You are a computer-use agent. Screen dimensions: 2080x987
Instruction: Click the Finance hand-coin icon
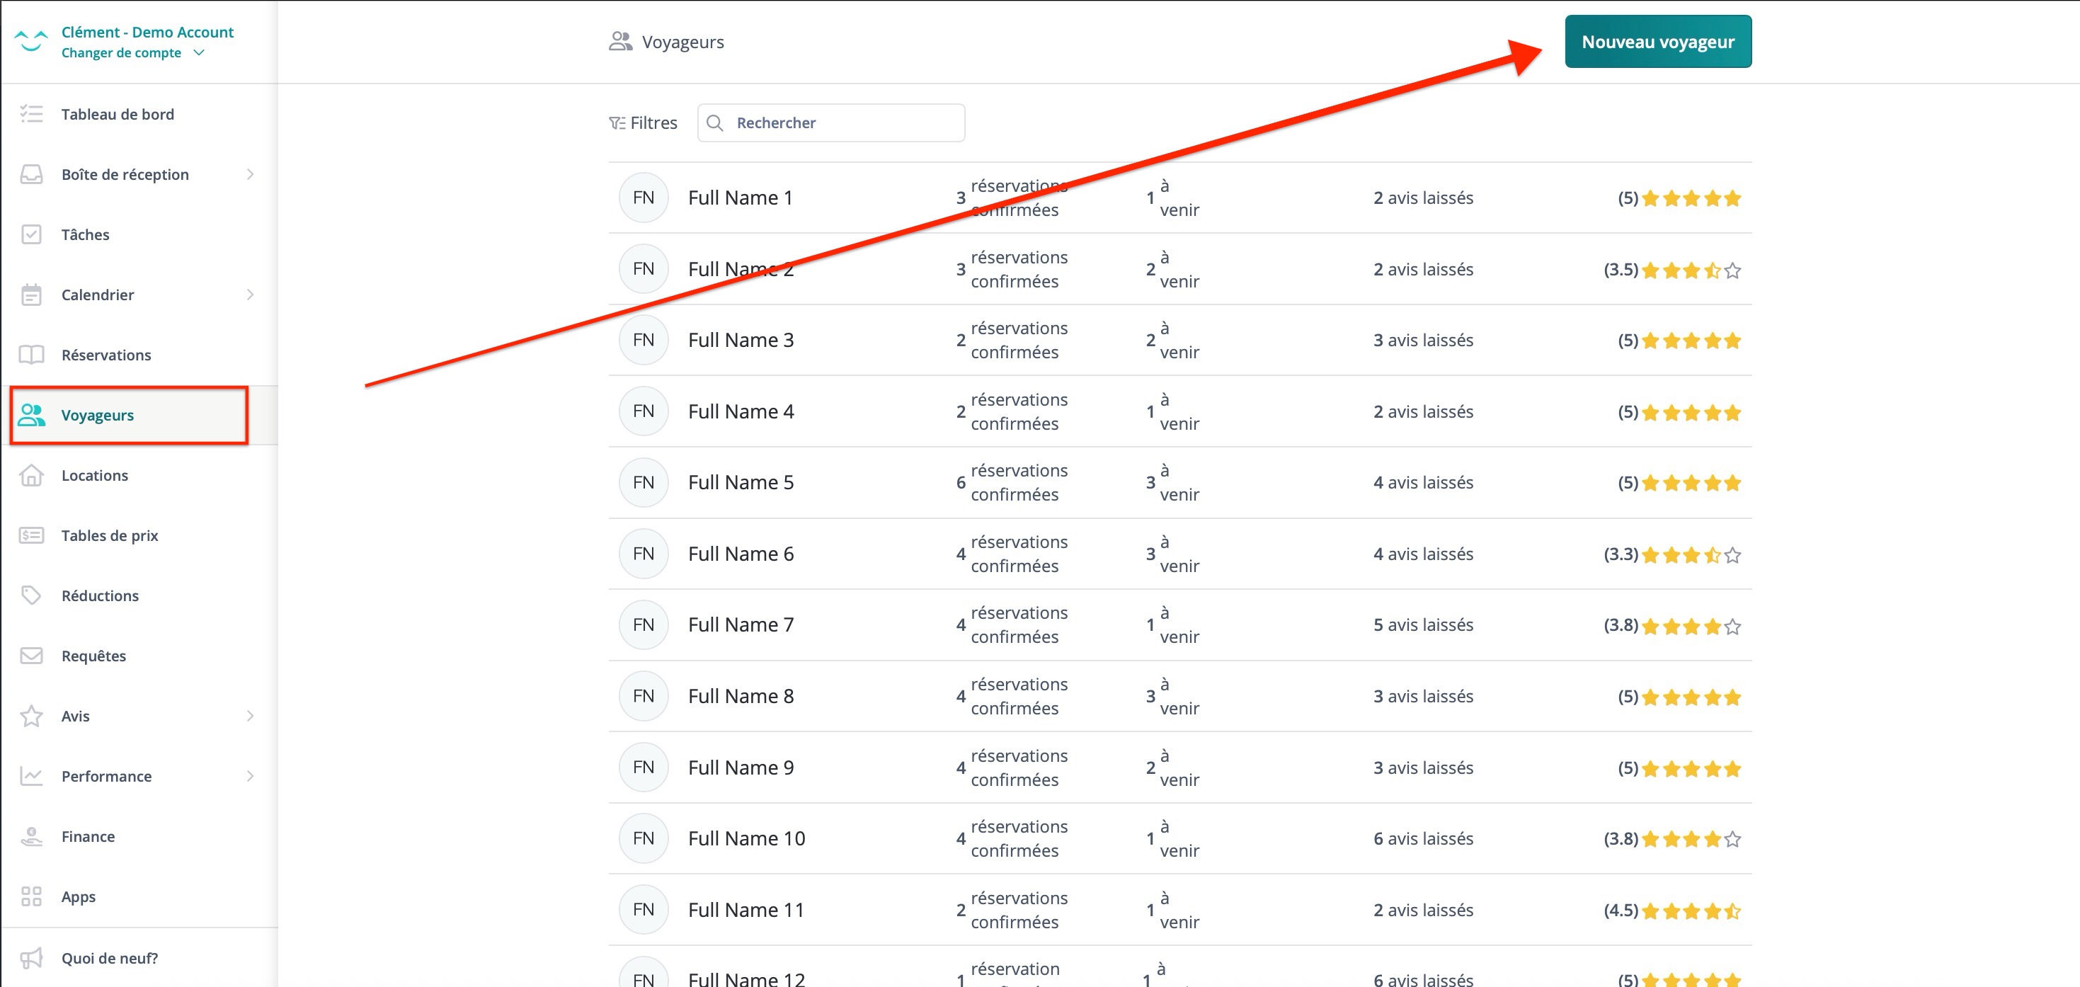pyautogui.click(x=31, y=836)
